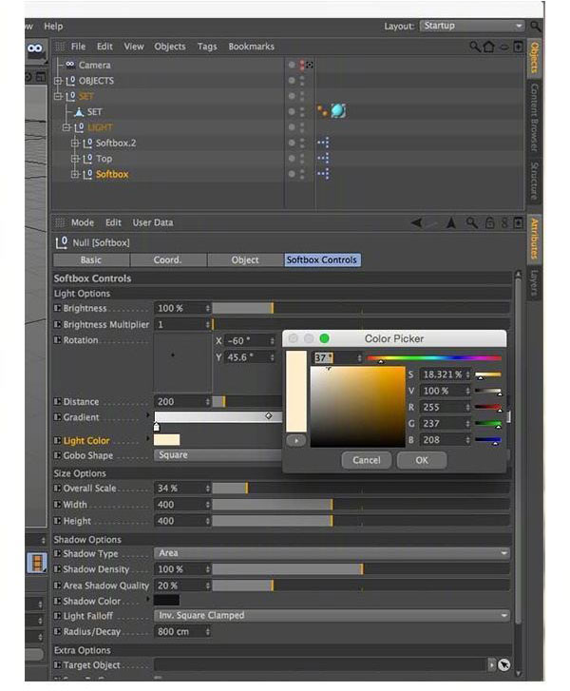The image size is (570, 691).
Task: Click the Attributes Manager search icon
Action: (x=472, y=222)
